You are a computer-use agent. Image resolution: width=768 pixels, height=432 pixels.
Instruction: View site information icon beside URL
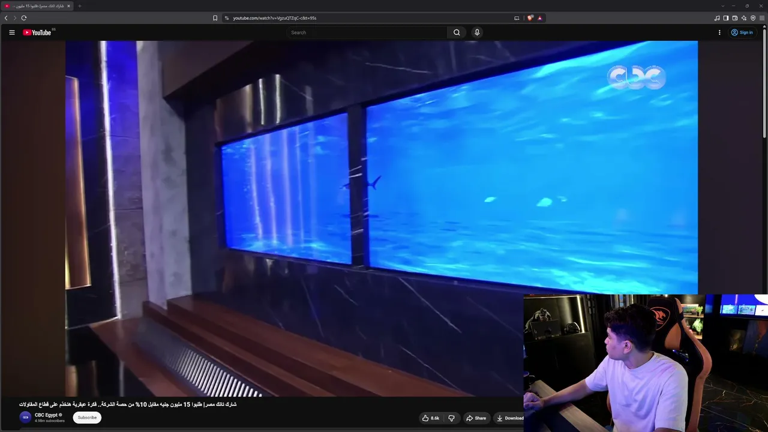[227, 18]
